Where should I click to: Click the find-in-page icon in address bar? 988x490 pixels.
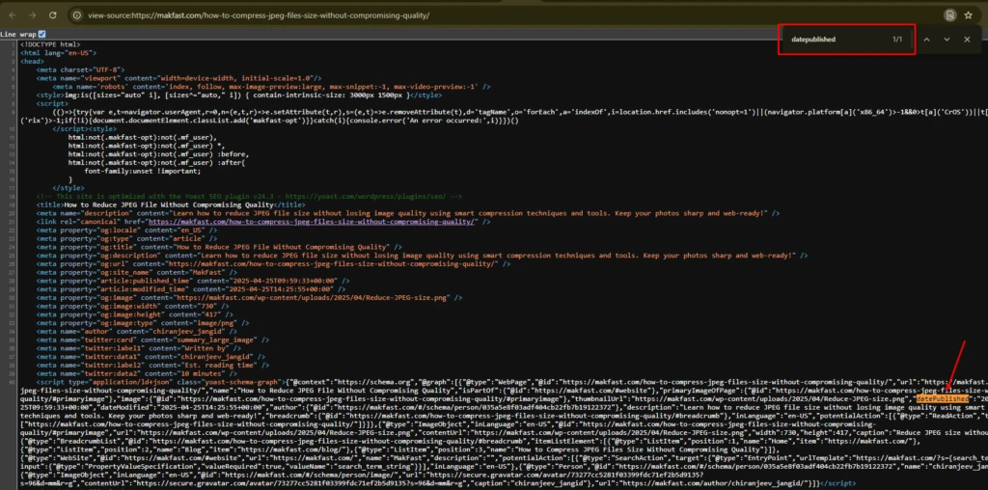pos(949,15)
